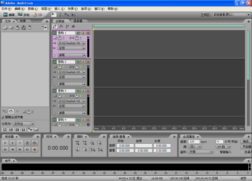The height and width of the screenshot is (181, 252).
Task: Toggle Loop Play in Transport panel
Action: [34, 143]
